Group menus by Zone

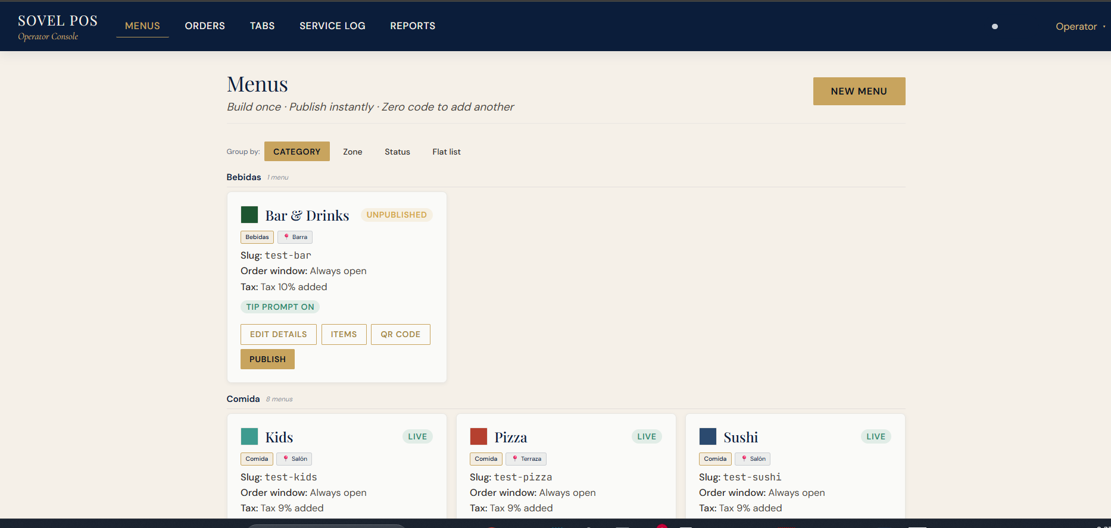point(352,152)
